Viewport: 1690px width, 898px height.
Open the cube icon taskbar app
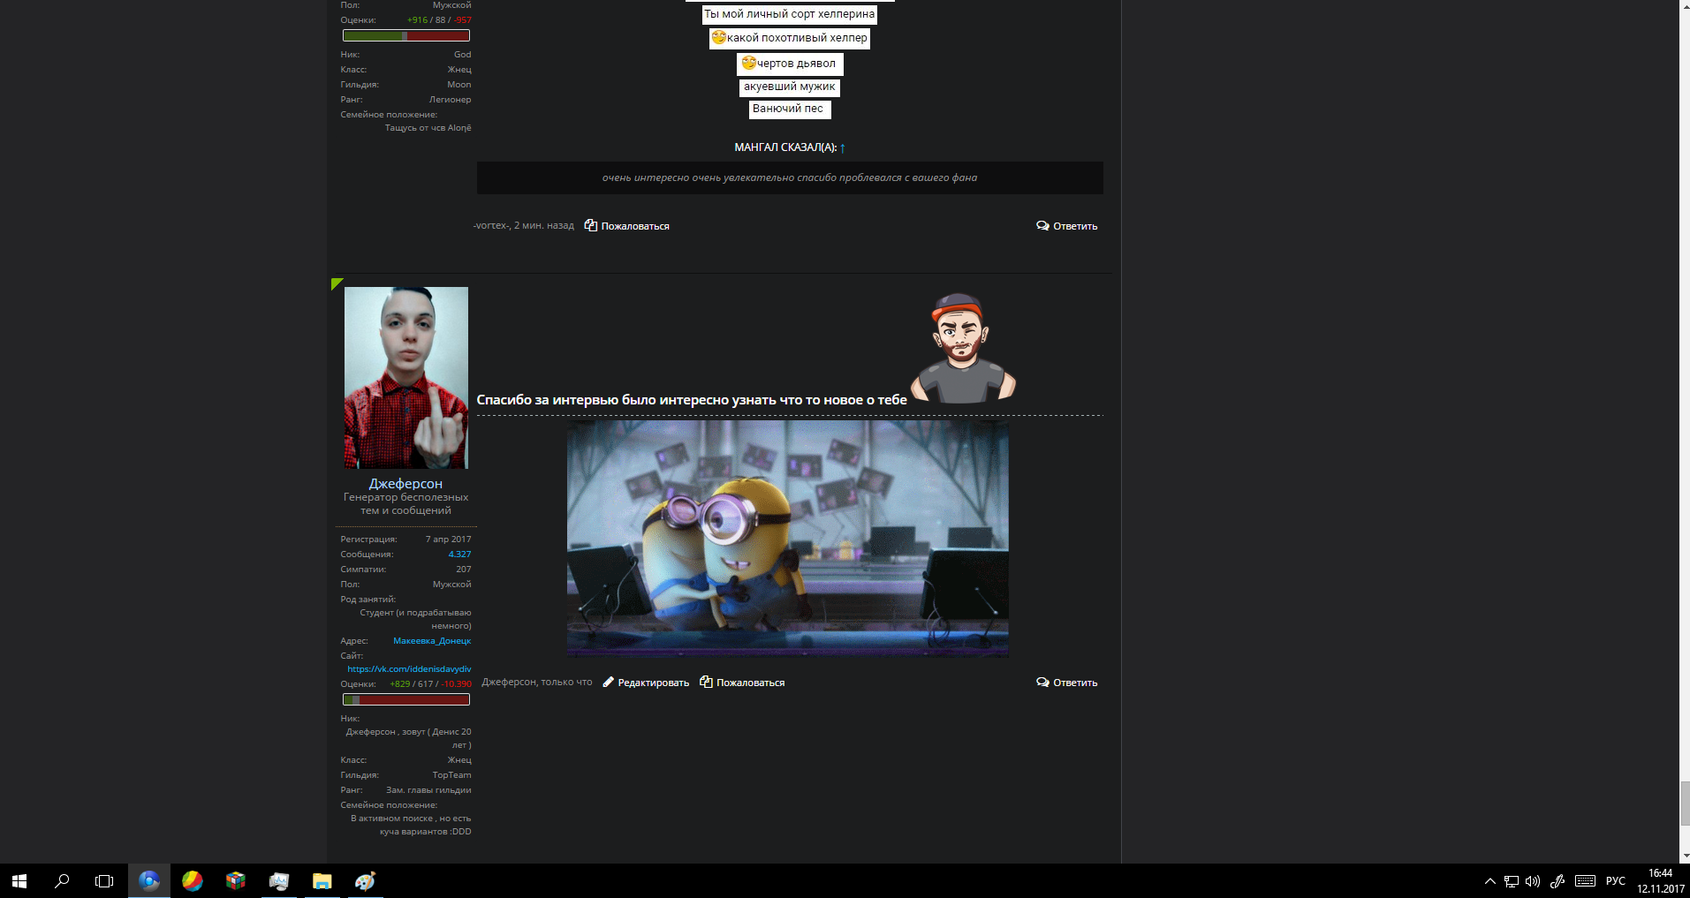pyautogui.click(x=236, y=881)
